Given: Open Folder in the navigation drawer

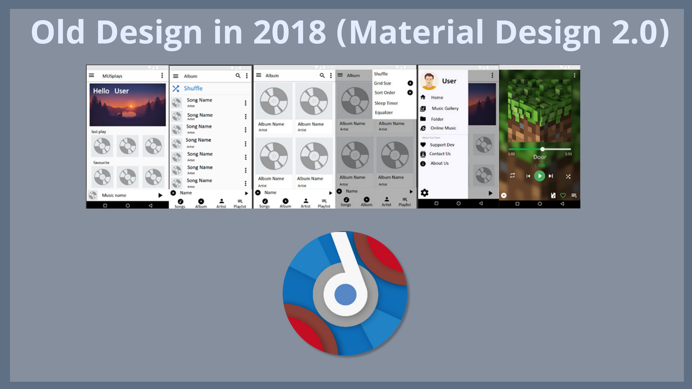Looking at the screenshot, I should (437, 119).
